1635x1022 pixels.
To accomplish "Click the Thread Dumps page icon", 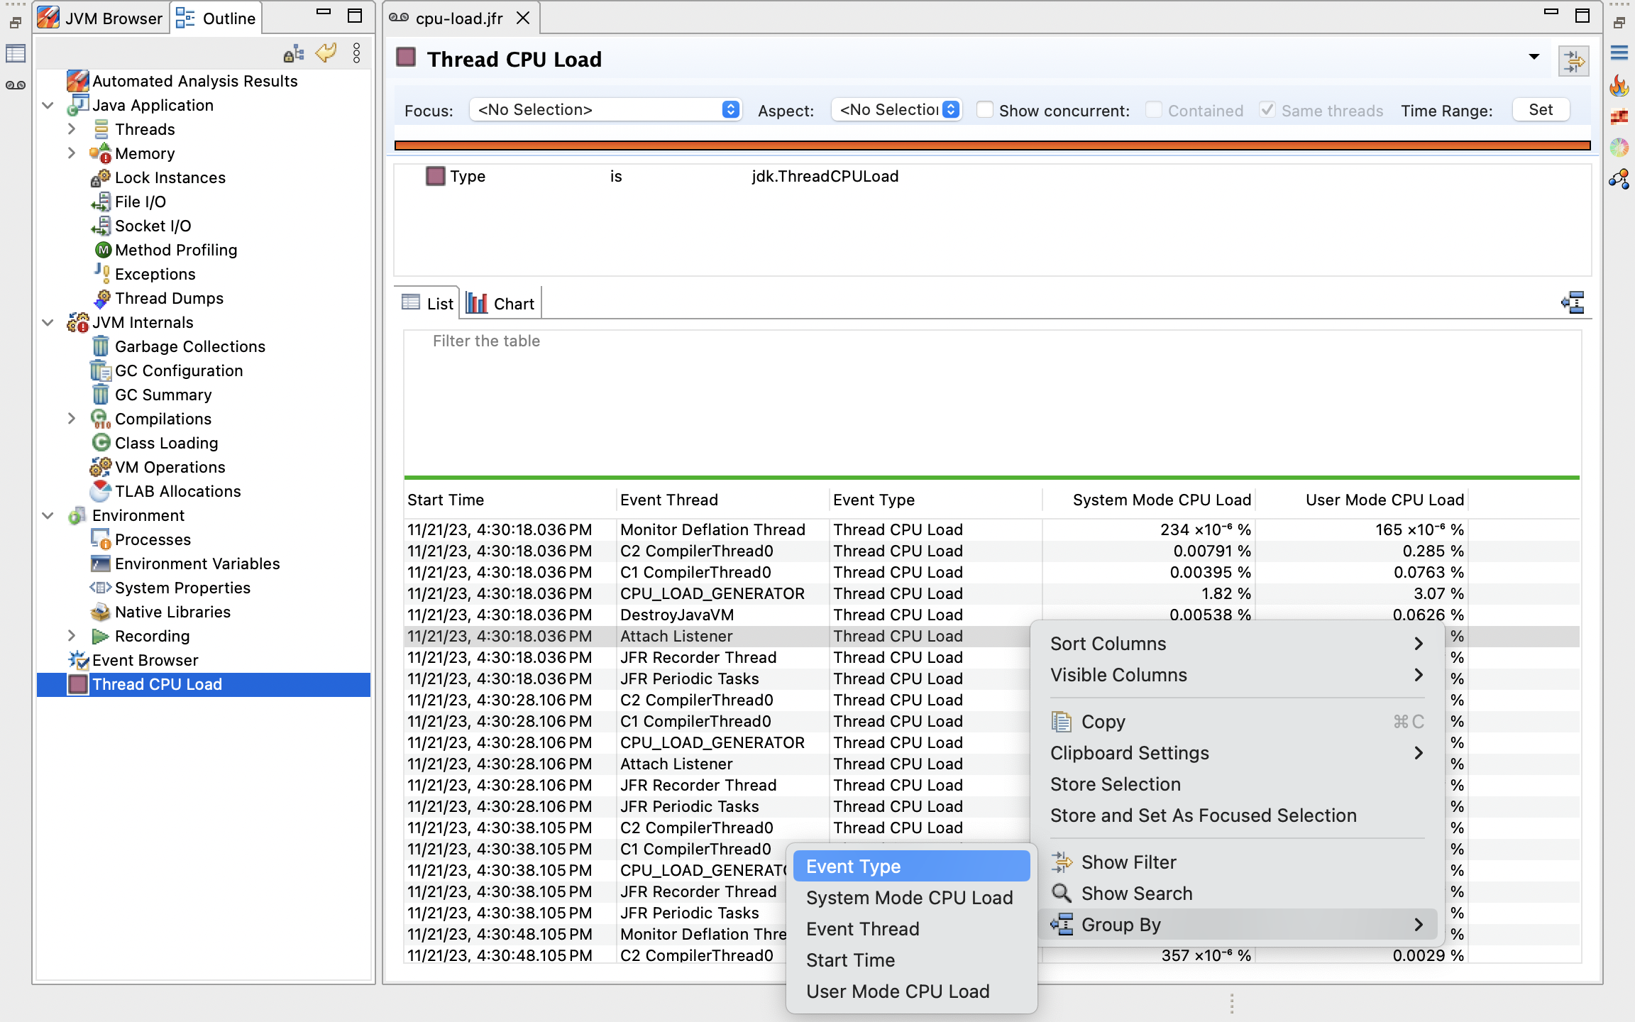I will pos(102,298).
